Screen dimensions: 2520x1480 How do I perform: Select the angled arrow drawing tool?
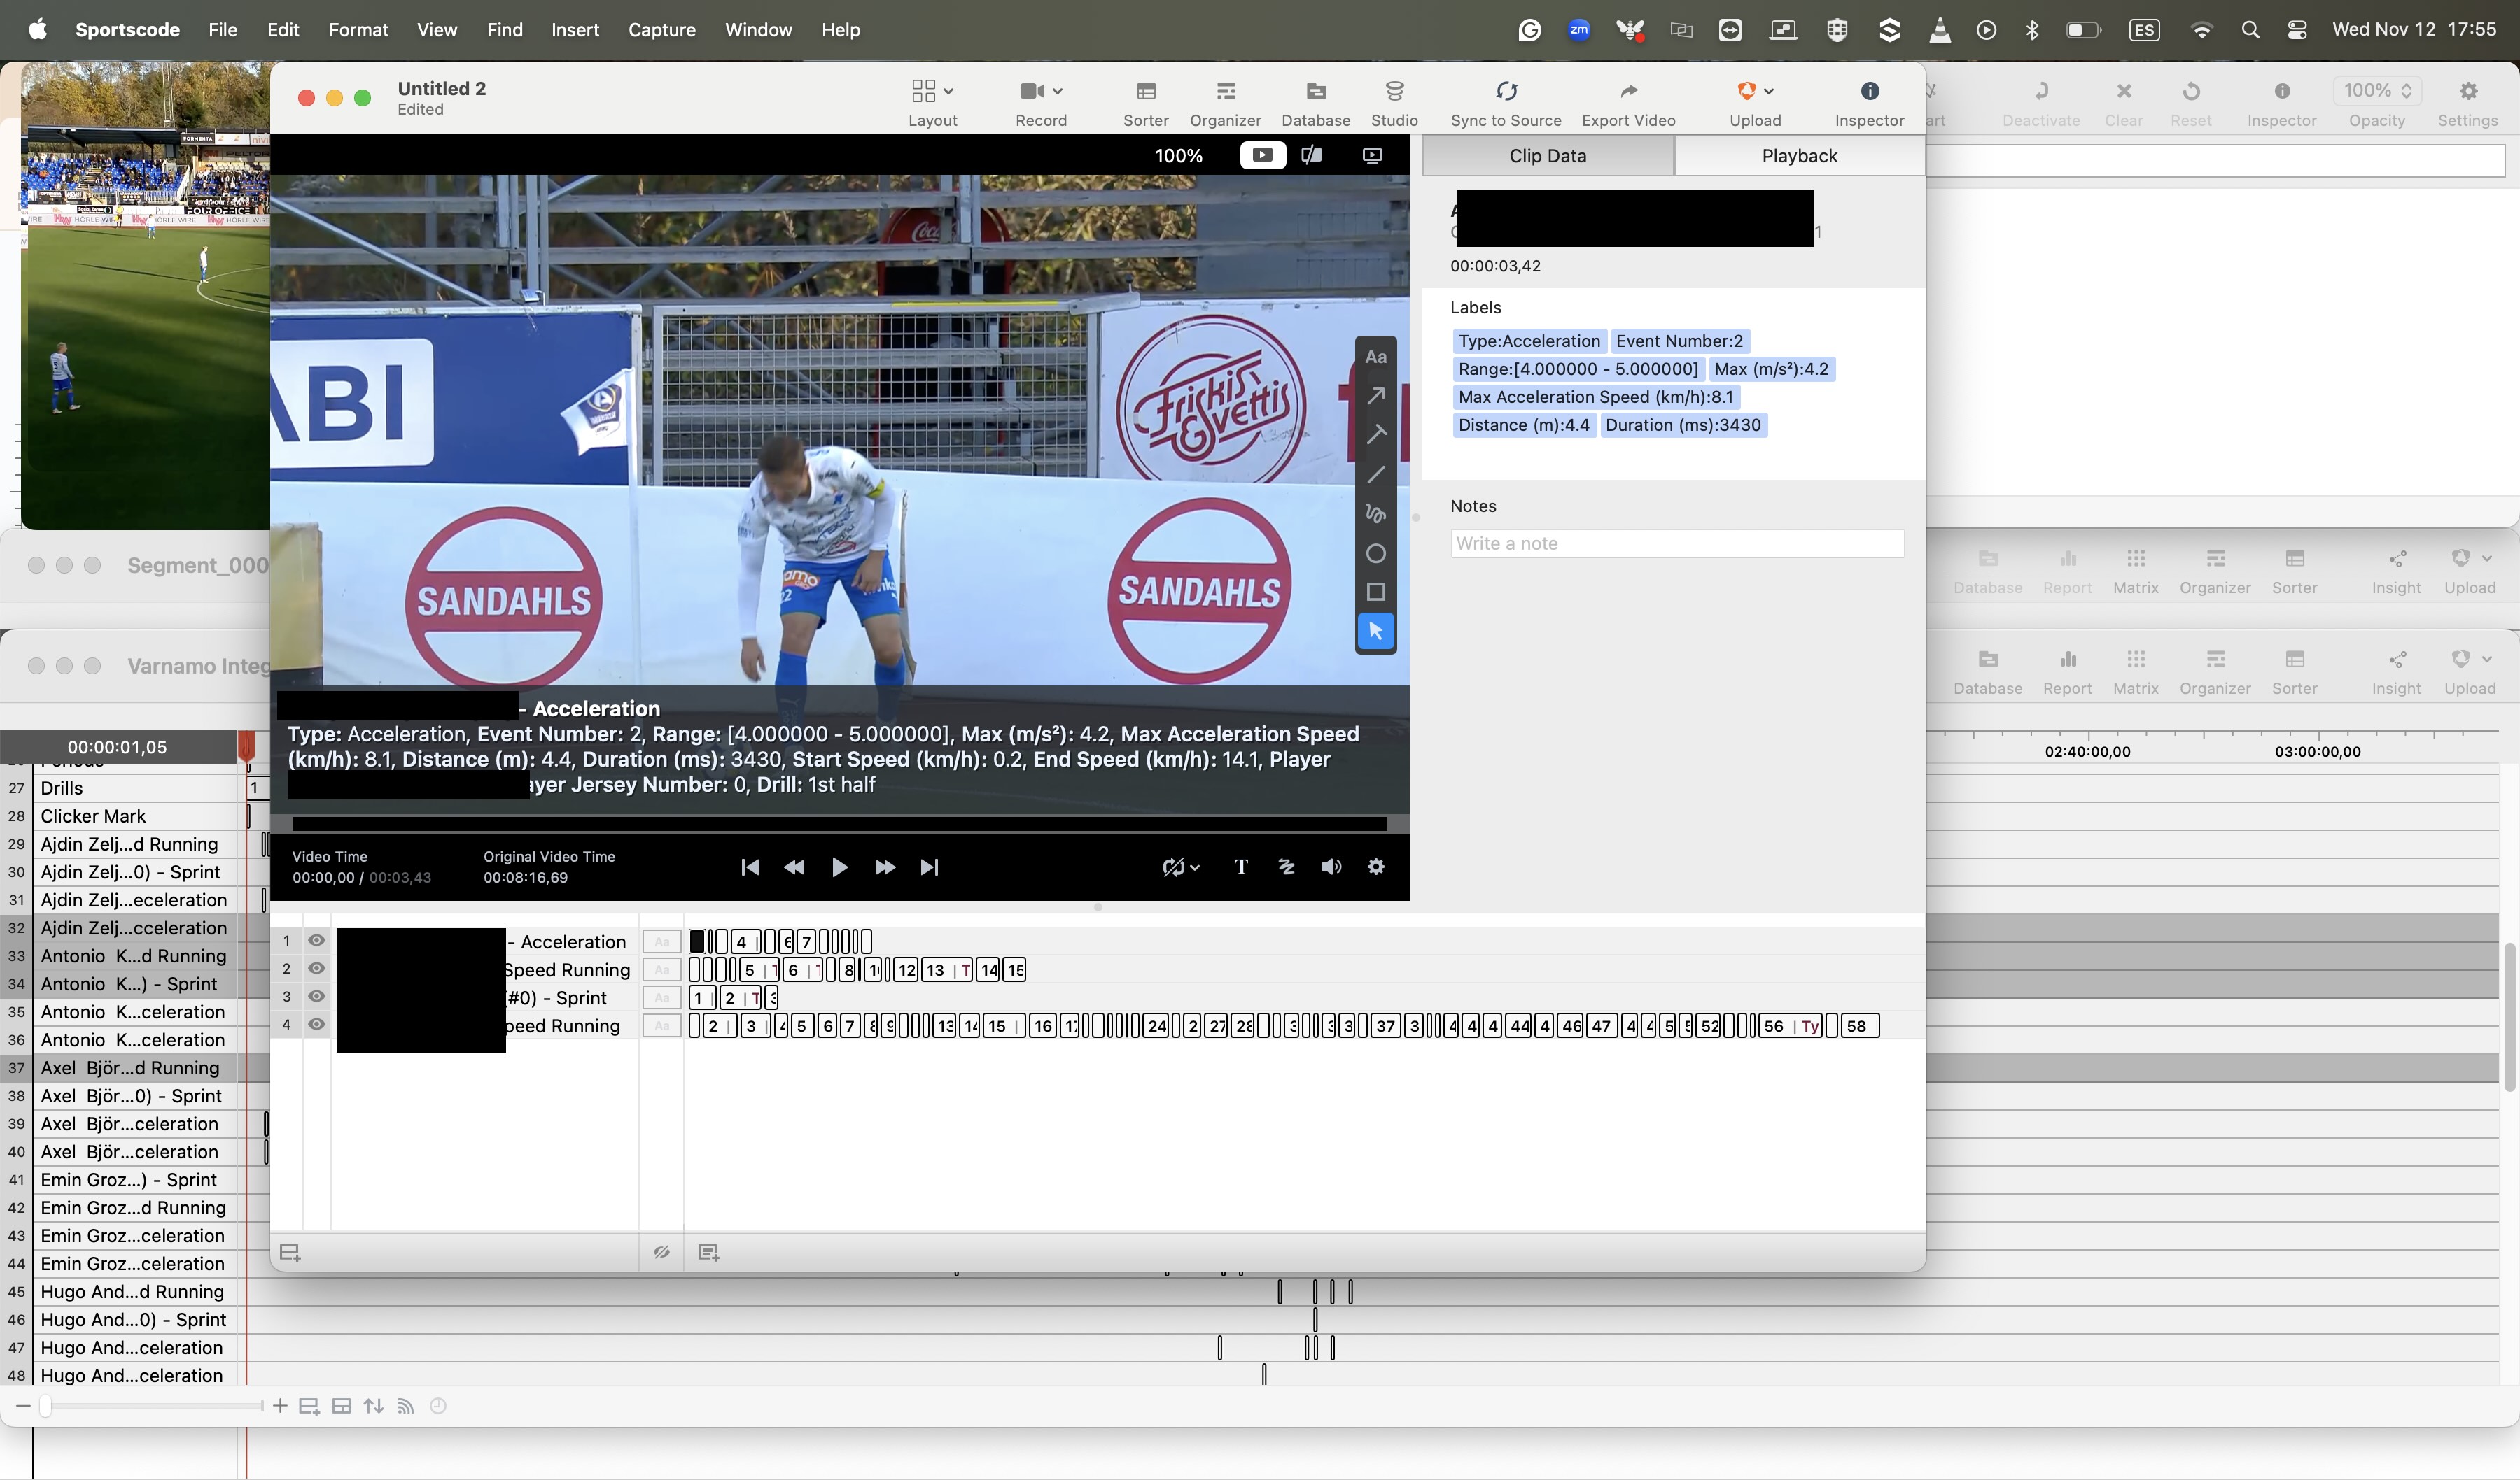click(x=1376, y=435)
